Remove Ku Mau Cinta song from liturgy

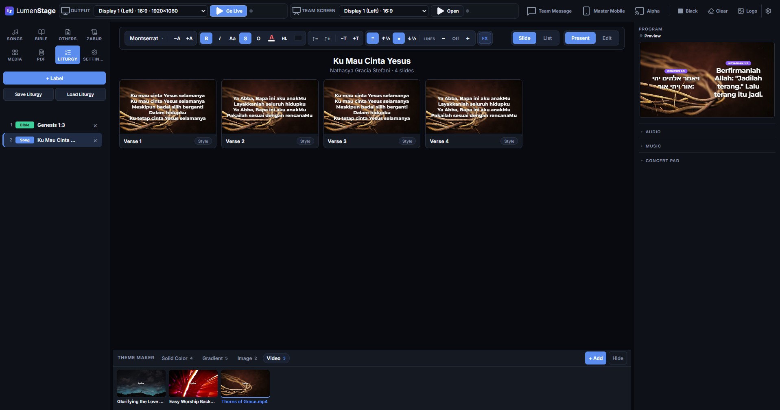click(95, 141)
